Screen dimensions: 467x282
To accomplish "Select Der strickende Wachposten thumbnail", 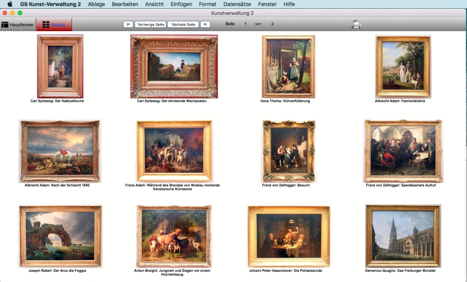I will (174, 66).
